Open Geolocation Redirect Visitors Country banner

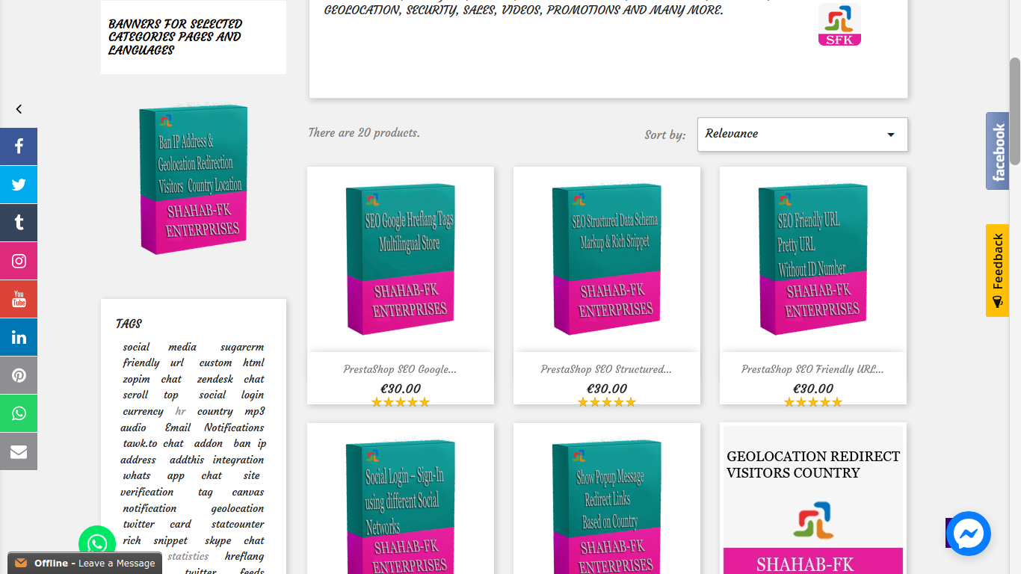click(813, 499)
